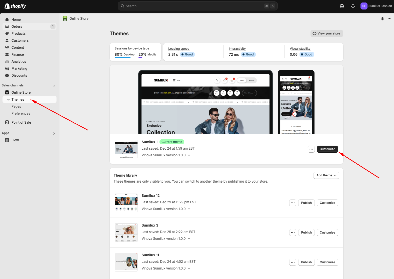The image size is (394, 279).
Task: Customize the Sumilux 3 theme
Action: [327, 233]
